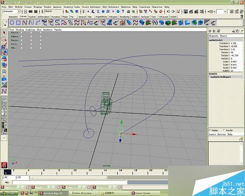Viewport: 245px width, 196px height.
Task: Click the NURBS circle shelf icon
Action: pyautogui.click(x=12, y=23)
